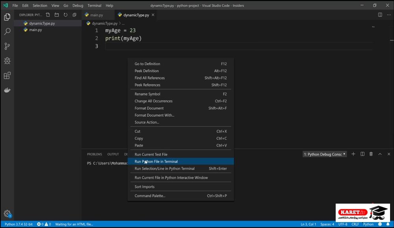The width and height of the screenshot is (394, 228).
Task: Choose Run Current Test File
Action: (x=181, y=154)
